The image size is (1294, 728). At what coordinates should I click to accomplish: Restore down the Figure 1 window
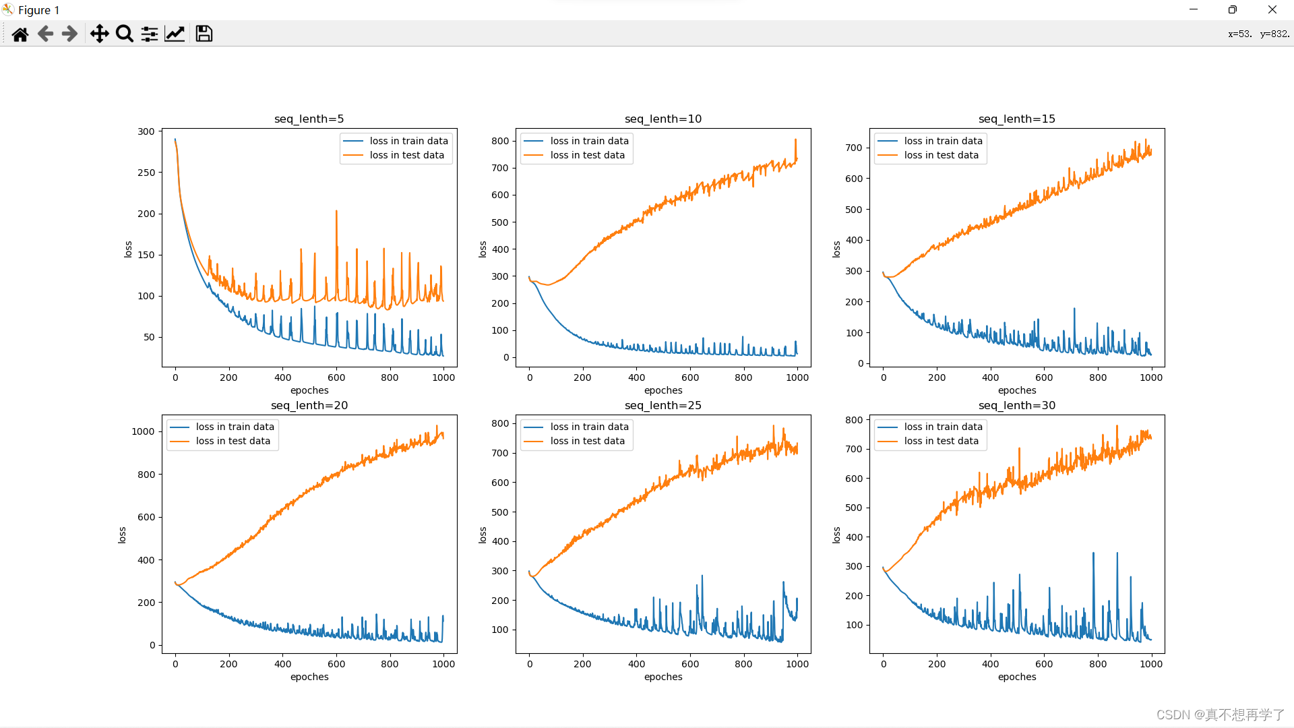click(1233, 9)
